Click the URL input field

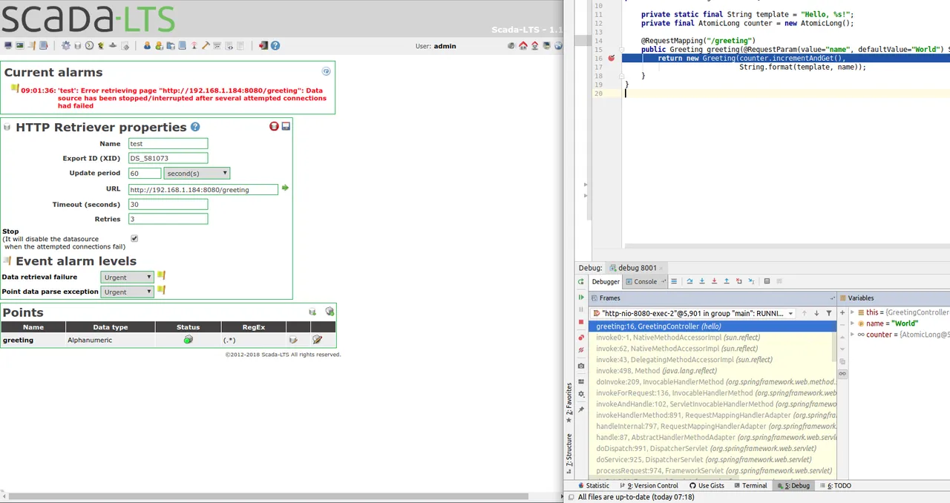[203, 189]
